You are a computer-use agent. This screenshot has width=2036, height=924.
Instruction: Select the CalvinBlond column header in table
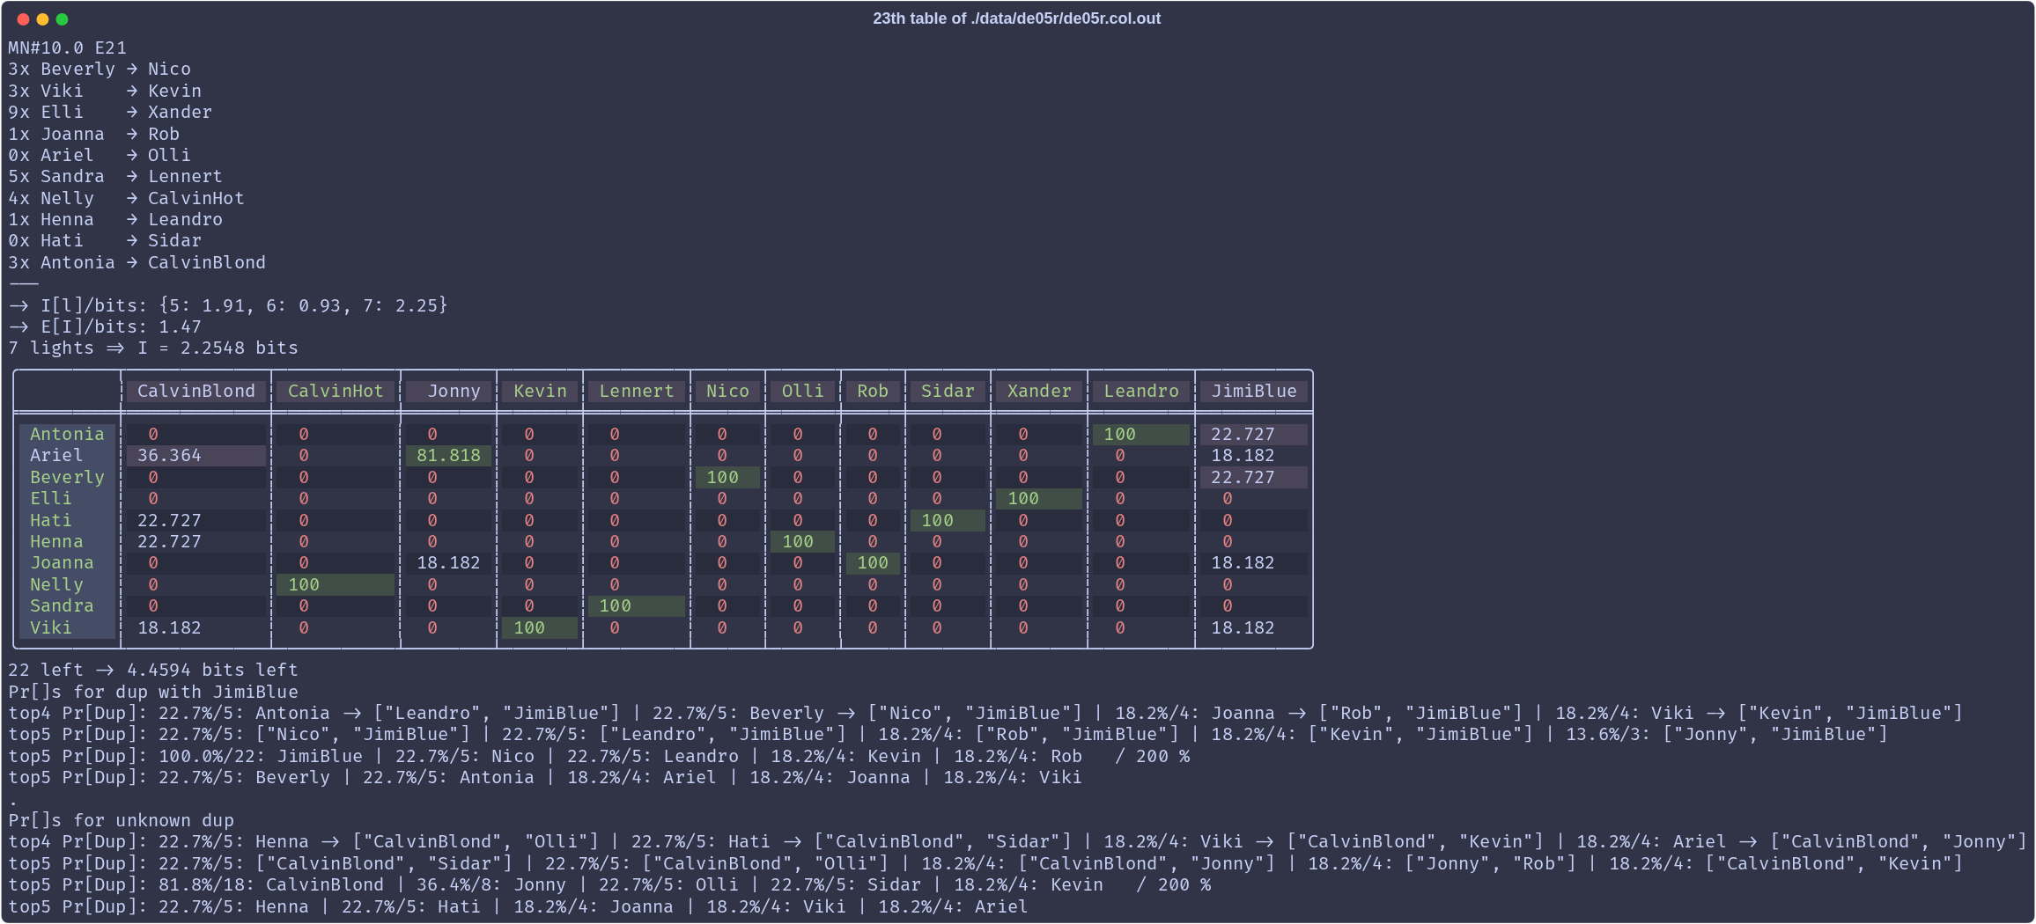[195, 392]
